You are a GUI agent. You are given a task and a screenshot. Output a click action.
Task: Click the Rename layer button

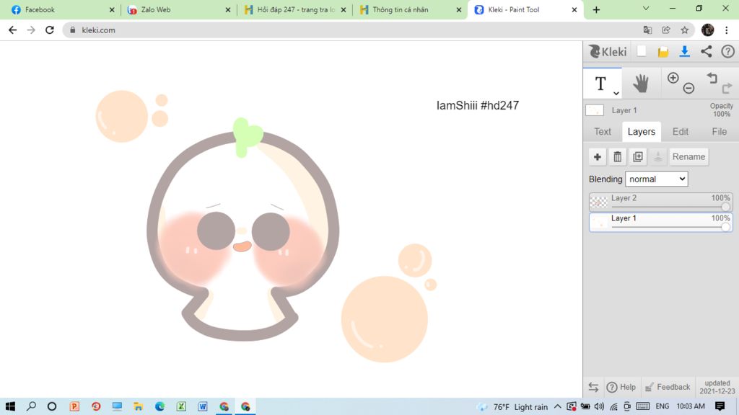pos(688,156)
